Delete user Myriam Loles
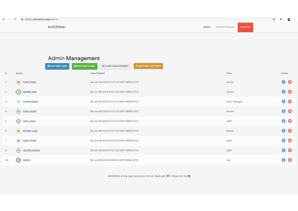 pos(290,131)
